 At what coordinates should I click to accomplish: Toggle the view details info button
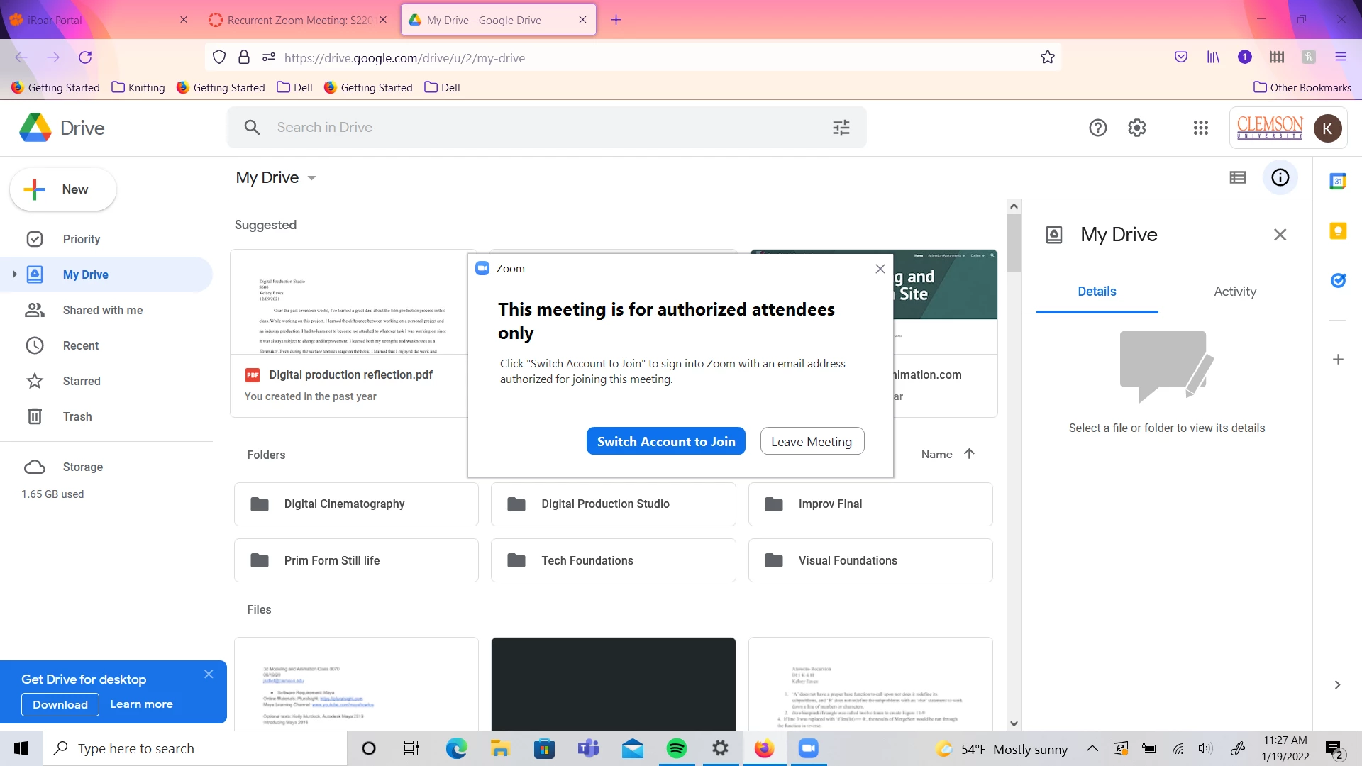pos(1280,177)
